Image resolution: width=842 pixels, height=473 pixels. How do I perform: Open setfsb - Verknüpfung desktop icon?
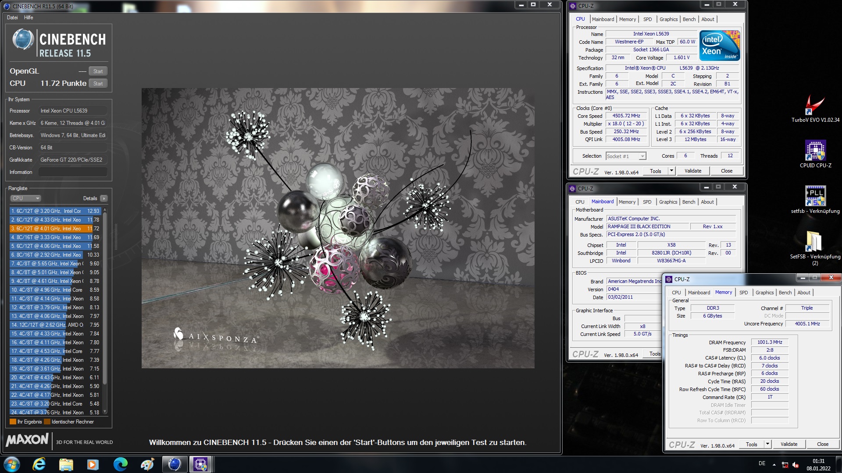point(815,200)
